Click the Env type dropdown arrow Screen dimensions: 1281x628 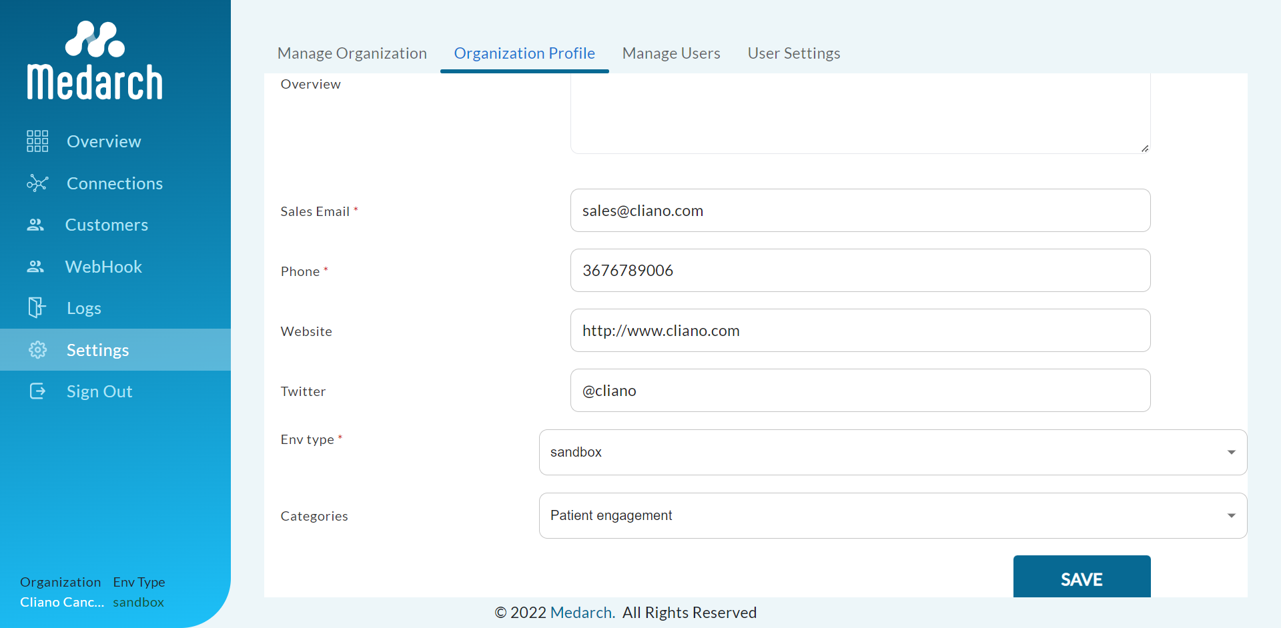click(1232, 452)
